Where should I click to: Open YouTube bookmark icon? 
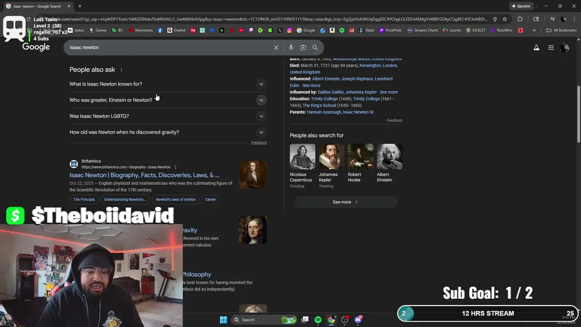click(241, 30)
